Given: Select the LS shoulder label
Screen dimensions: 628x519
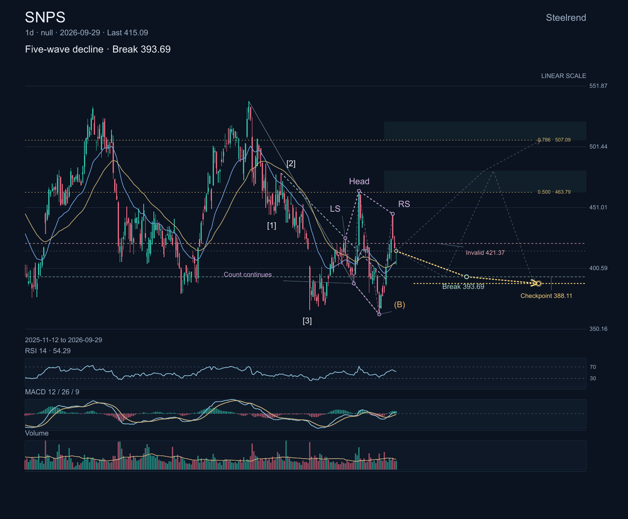Looking at the screenshot, I should click(335, 209).
